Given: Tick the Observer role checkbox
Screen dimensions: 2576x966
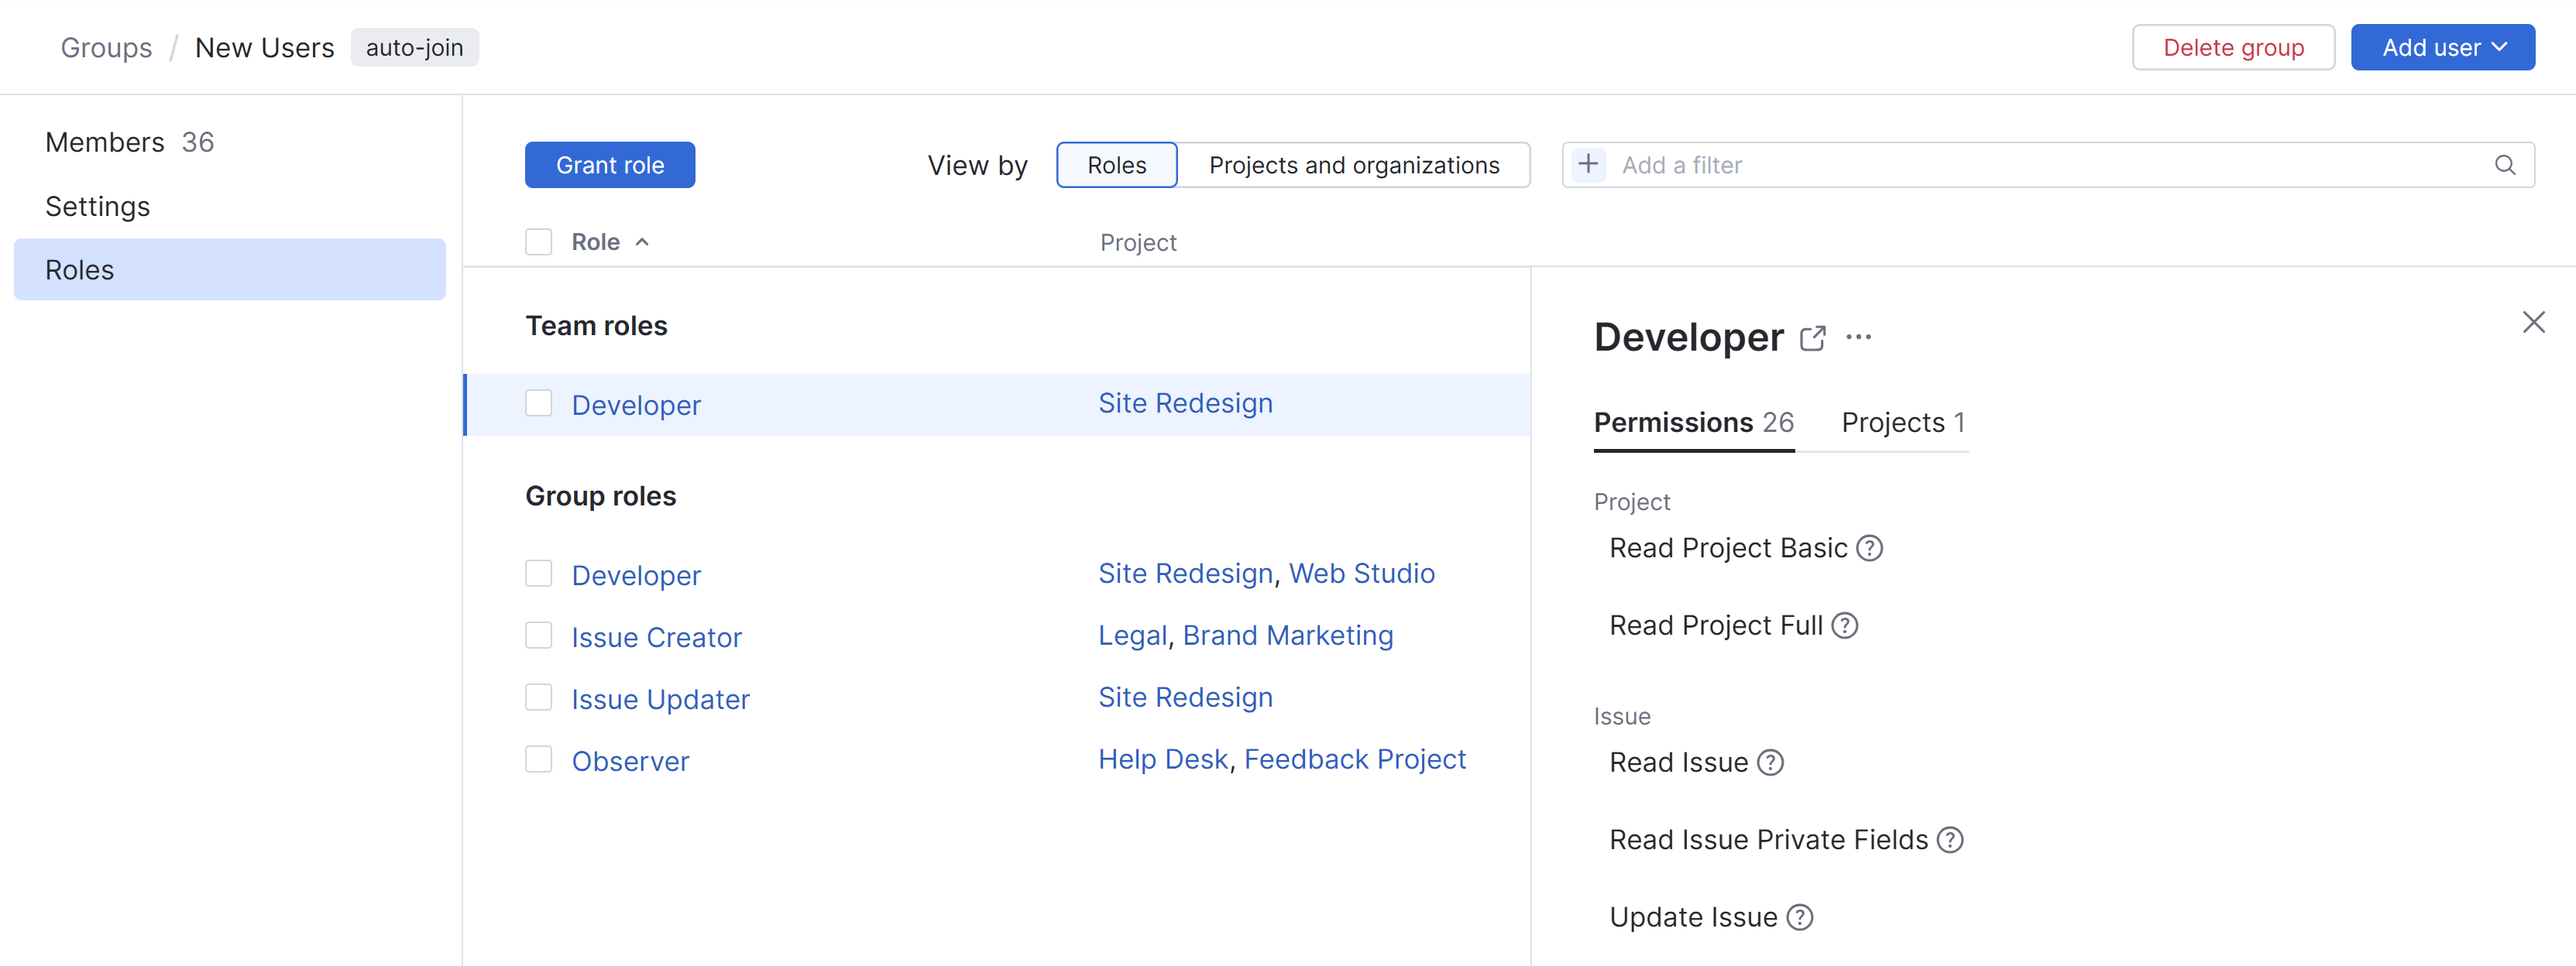Looking at the screenshot, I should 539,760.
